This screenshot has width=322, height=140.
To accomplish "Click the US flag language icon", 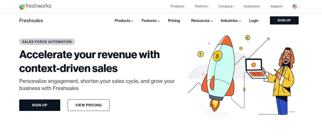I will pos(295,6).
